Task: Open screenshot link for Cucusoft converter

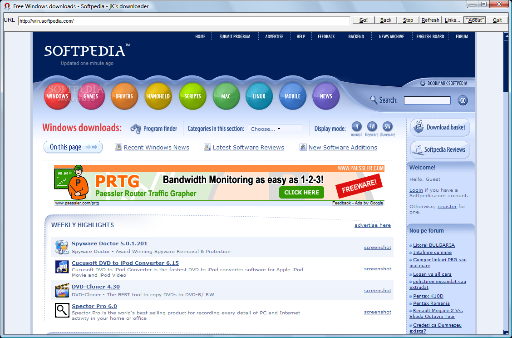Action: click(378, 268)
